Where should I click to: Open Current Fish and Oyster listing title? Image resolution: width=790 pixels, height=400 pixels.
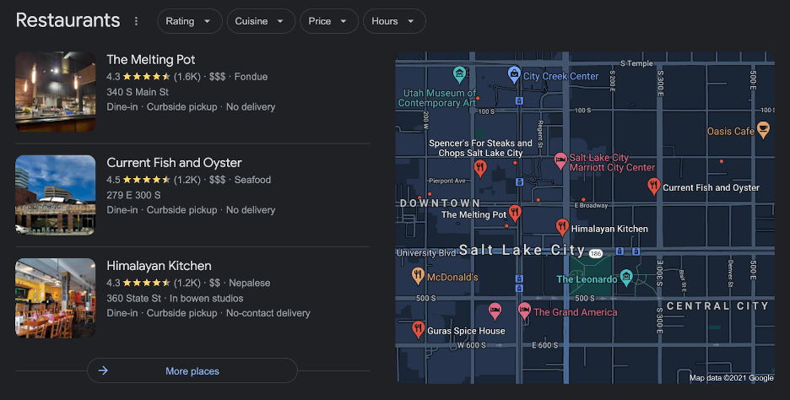[x=174, y=163]
